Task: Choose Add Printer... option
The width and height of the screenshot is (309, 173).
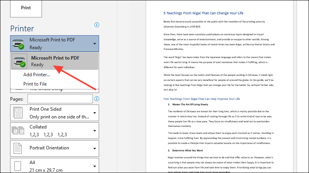Action: click(37, 75)
